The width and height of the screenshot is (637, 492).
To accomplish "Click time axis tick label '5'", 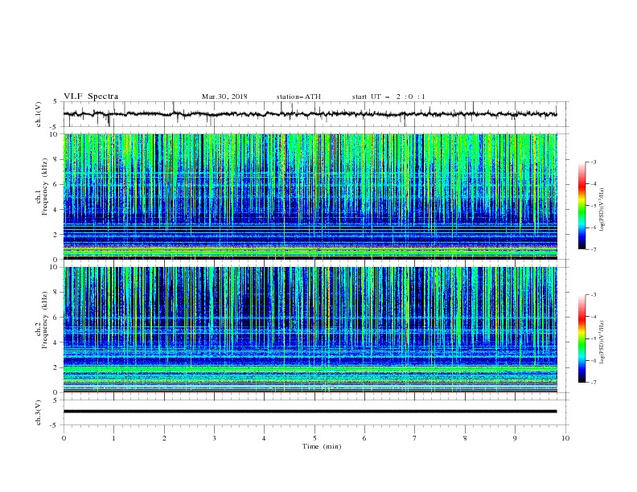I will pos(314,438).
